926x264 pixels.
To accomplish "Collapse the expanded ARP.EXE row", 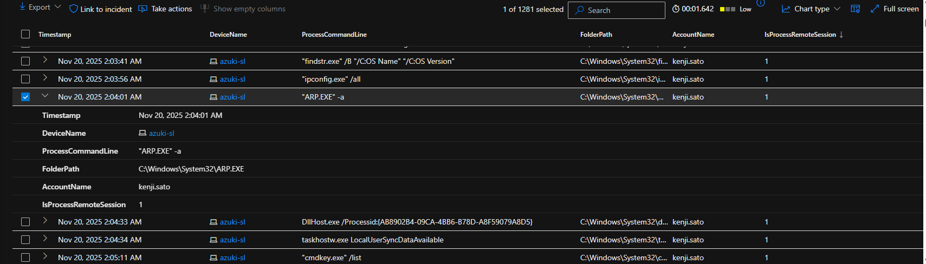I will (45, 96).
